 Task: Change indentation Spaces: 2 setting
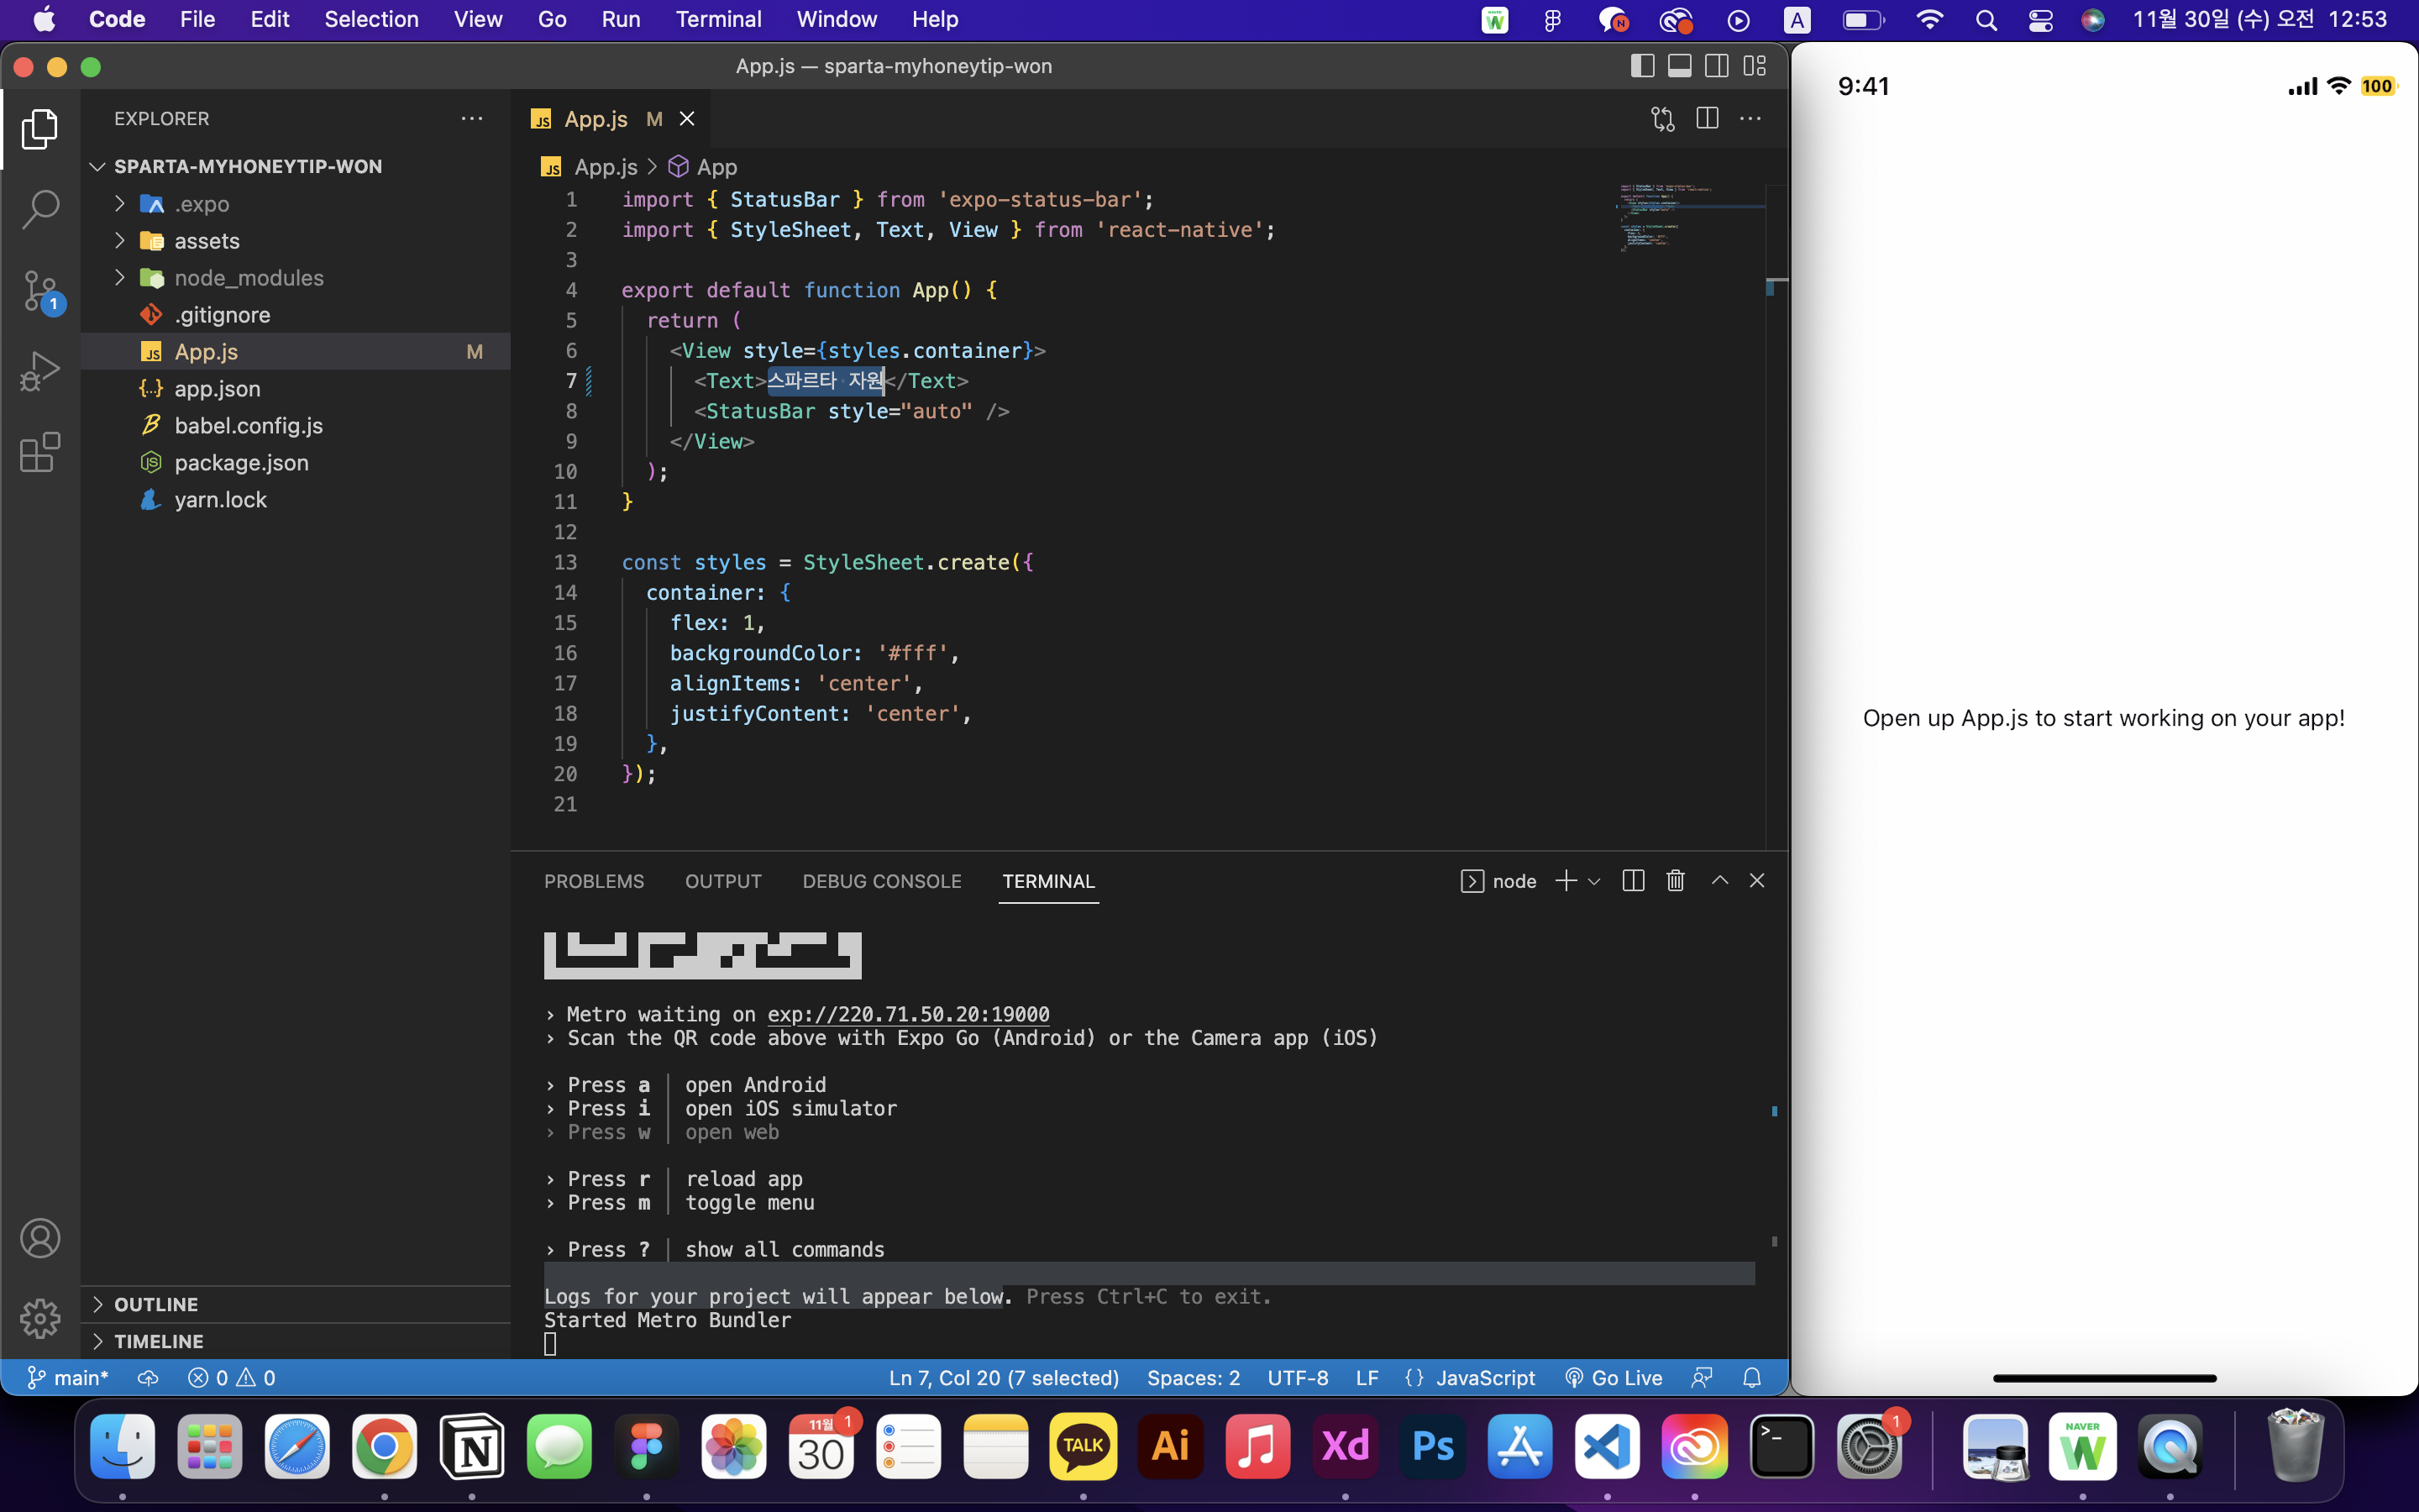tap(1194, 1378)
